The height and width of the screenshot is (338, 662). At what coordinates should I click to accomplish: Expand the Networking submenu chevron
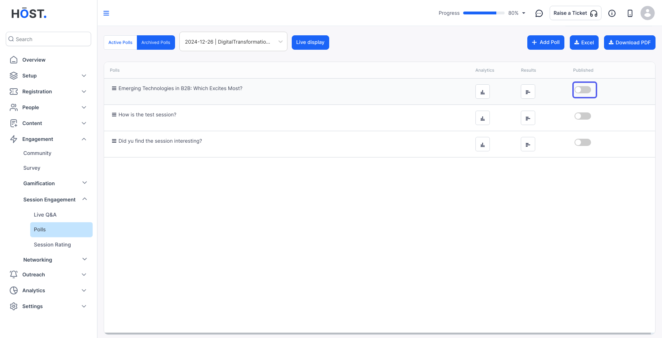(85, 259)
